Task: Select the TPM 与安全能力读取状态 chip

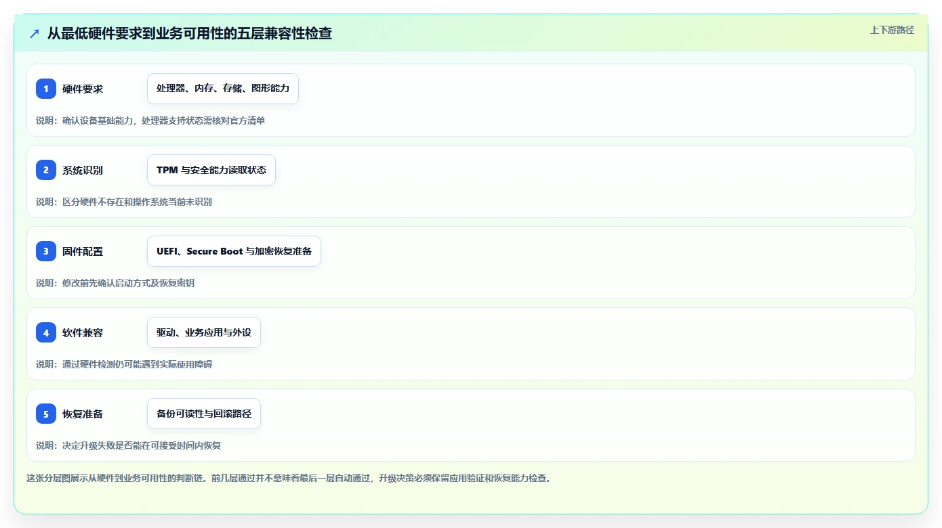Action: (x=211, y=170)
